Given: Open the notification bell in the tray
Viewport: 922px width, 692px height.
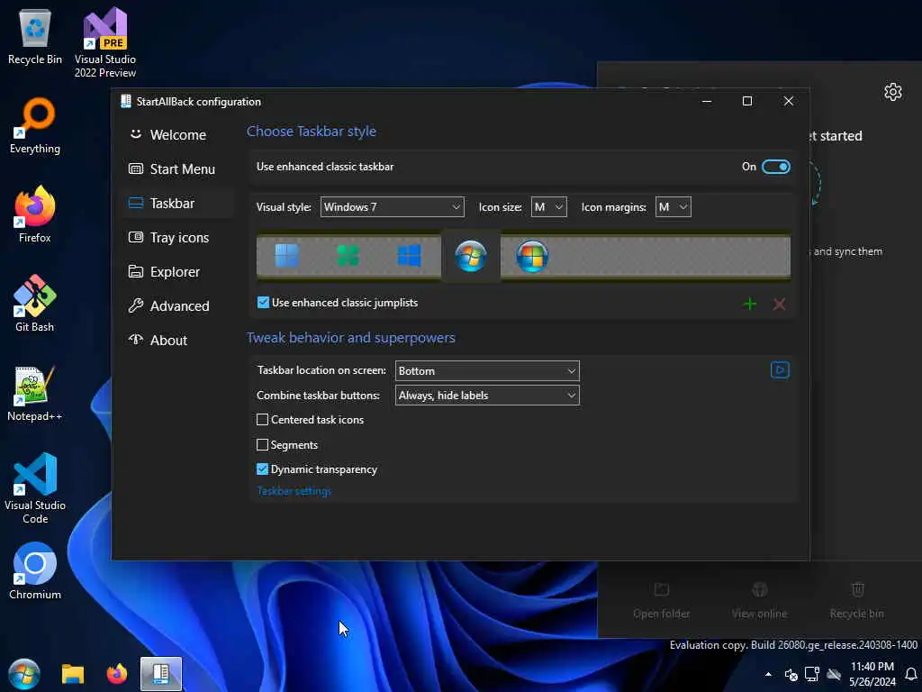Looking at the screenshot, I should coord(911,674).
